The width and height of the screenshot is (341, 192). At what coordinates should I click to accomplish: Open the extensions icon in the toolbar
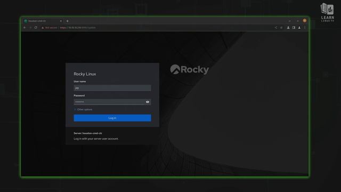288,28
